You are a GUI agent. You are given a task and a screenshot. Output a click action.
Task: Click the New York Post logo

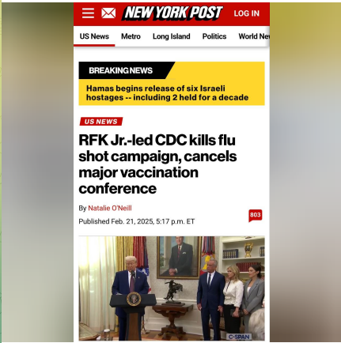(172, 13)
